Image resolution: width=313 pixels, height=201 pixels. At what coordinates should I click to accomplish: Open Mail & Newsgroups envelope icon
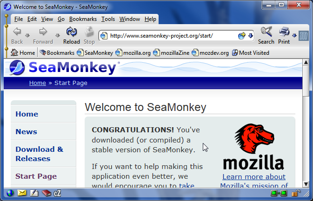[22, 193]
